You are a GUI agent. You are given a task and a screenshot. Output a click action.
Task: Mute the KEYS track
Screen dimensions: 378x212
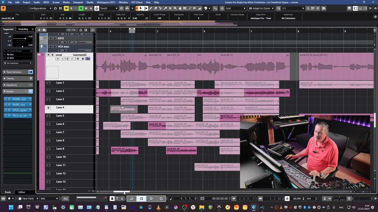(x=50, y=38)
